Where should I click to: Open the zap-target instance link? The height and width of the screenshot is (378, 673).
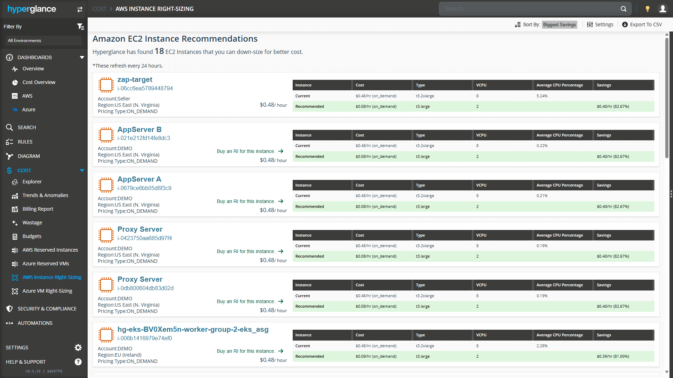click(135, 79)
